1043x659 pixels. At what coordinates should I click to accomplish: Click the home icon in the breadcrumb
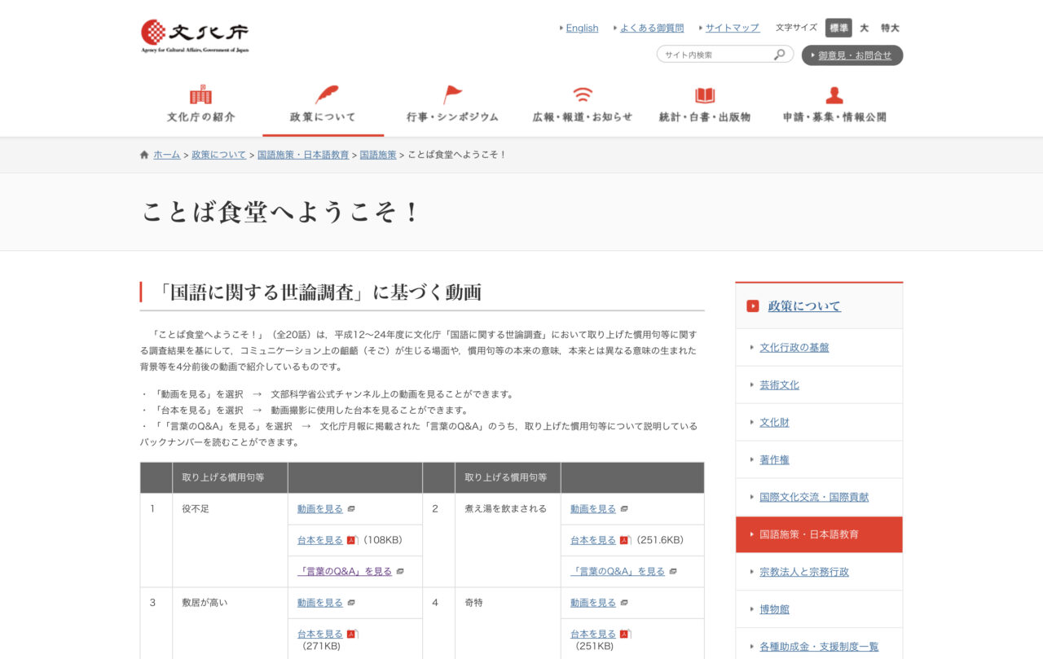click(x=143, y=154)
